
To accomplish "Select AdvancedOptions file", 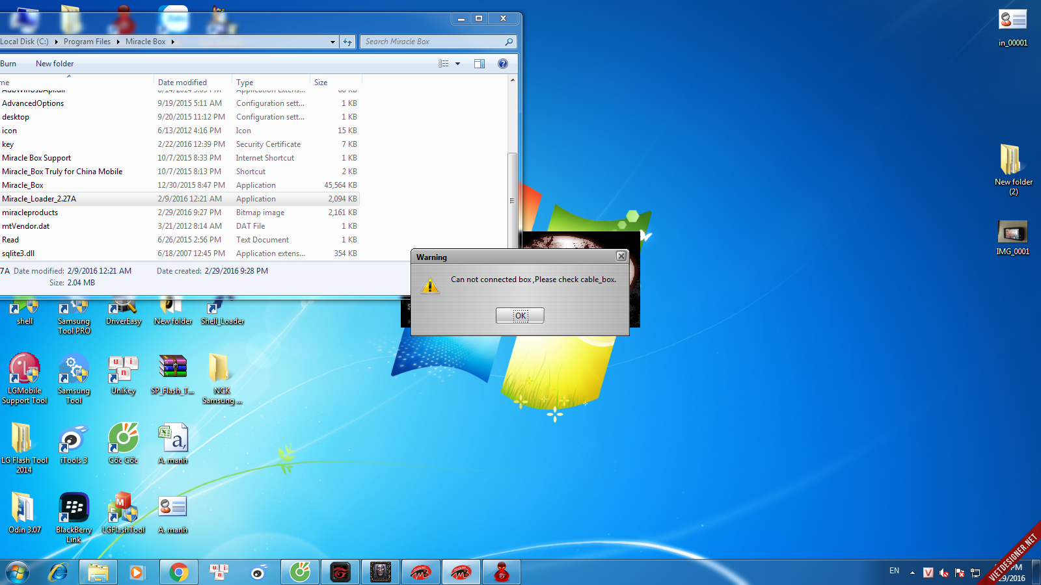I will click(179, 103).
